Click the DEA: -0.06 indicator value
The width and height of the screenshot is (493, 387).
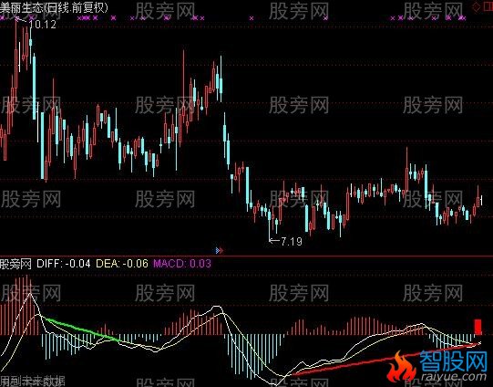click(122, 263)
